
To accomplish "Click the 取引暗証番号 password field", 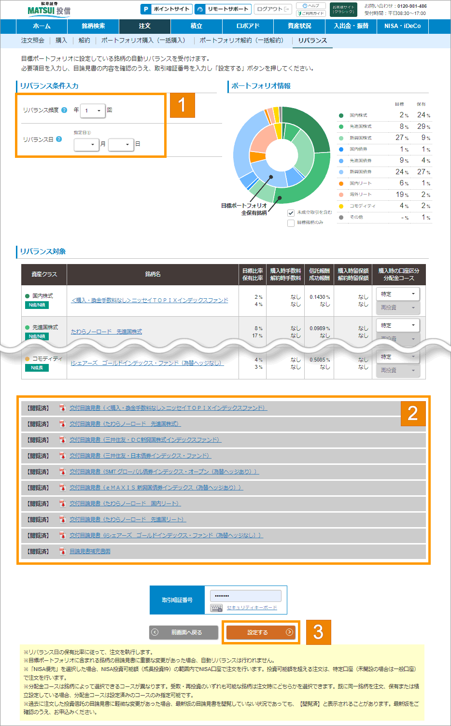I will click(x=246, y=596).
